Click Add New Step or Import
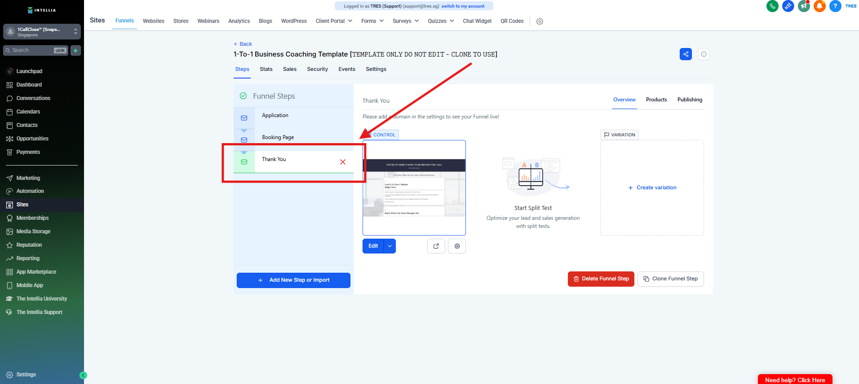Viewport: 859px width, 384px height. (293, 280)
